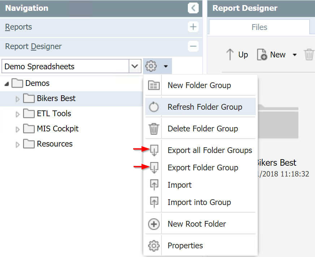
Task: Select the Import menu entry
Action: click(x=180, y=185)
